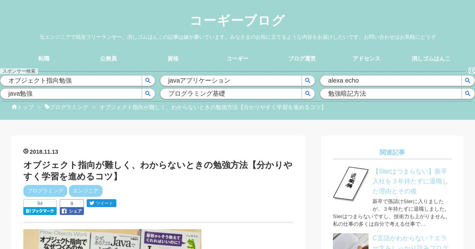Click the Facebook icon on share button

click(x=64, y=211)
